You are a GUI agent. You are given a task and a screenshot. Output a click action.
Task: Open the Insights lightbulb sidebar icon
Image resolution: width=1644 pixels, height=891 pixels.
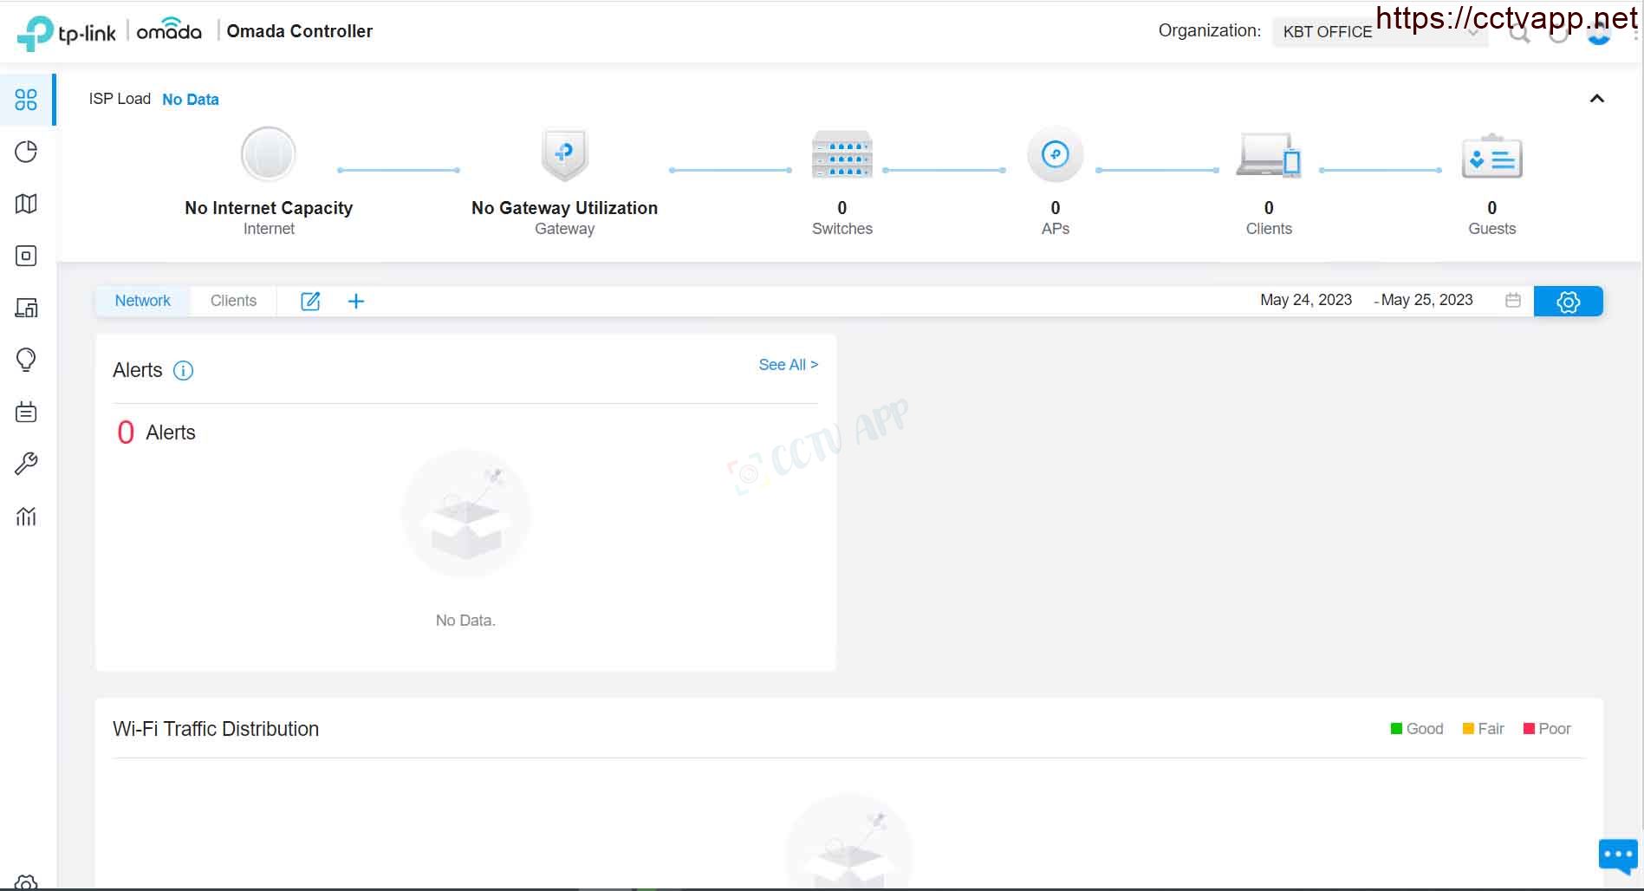coord(26,360)
